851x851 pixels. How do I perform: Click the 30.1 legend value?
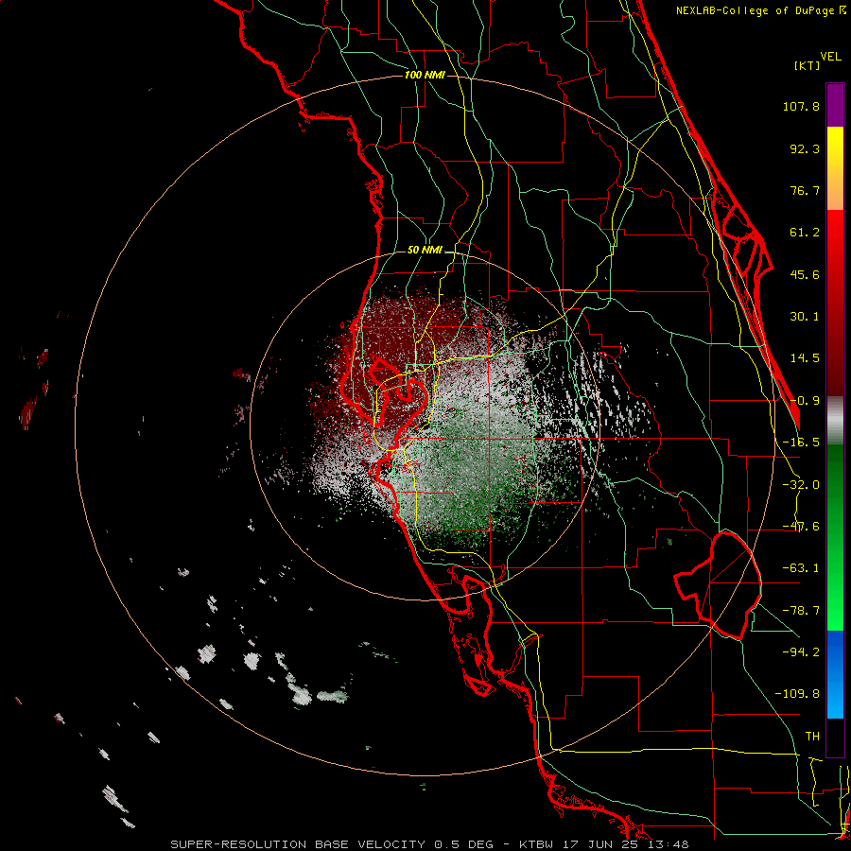(x=805, y=317)
